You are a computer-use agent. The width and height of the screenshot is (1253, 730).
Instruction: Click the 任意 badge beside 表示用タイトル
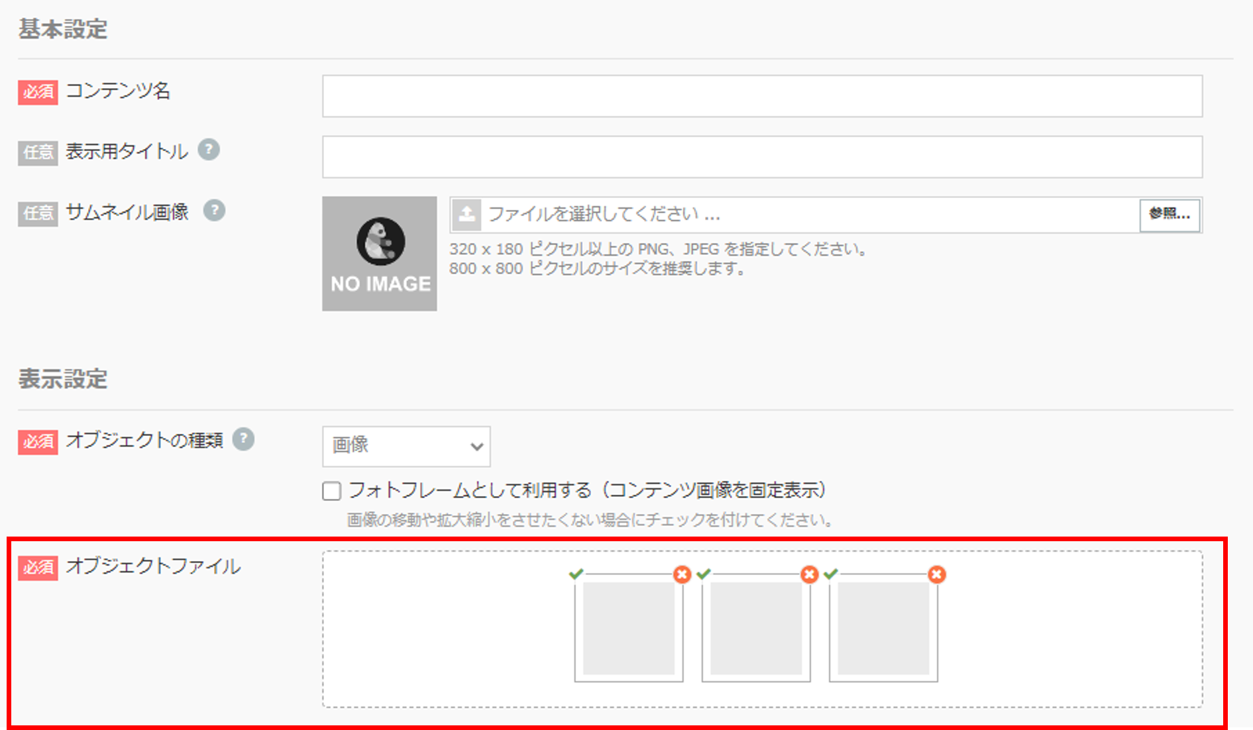[x=38, y=152]
